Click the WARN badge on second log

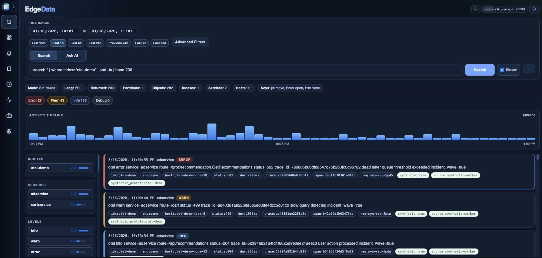point(183,198)
